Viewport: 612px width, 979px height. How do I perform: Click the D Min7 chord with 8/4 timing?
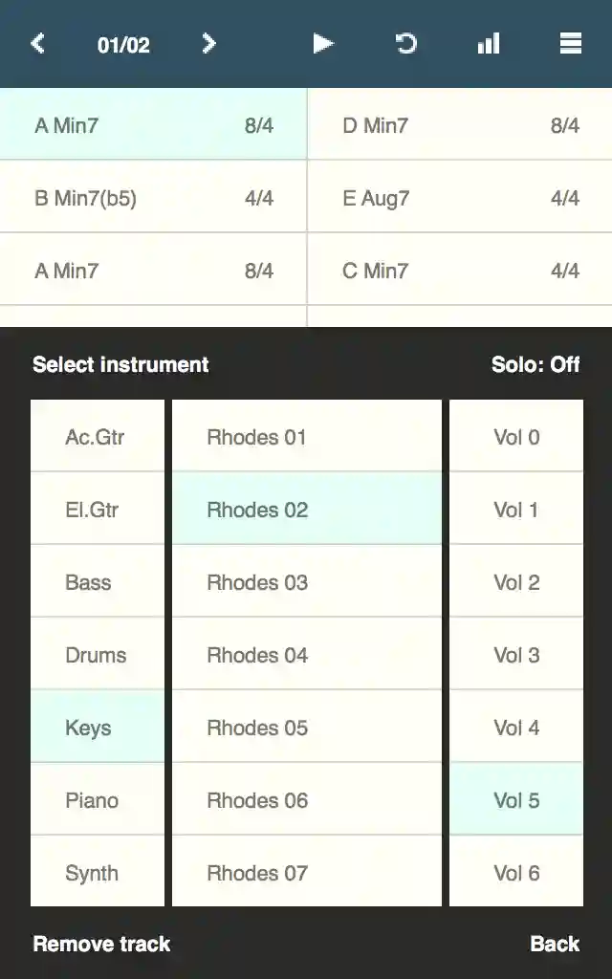click(459, 124)
